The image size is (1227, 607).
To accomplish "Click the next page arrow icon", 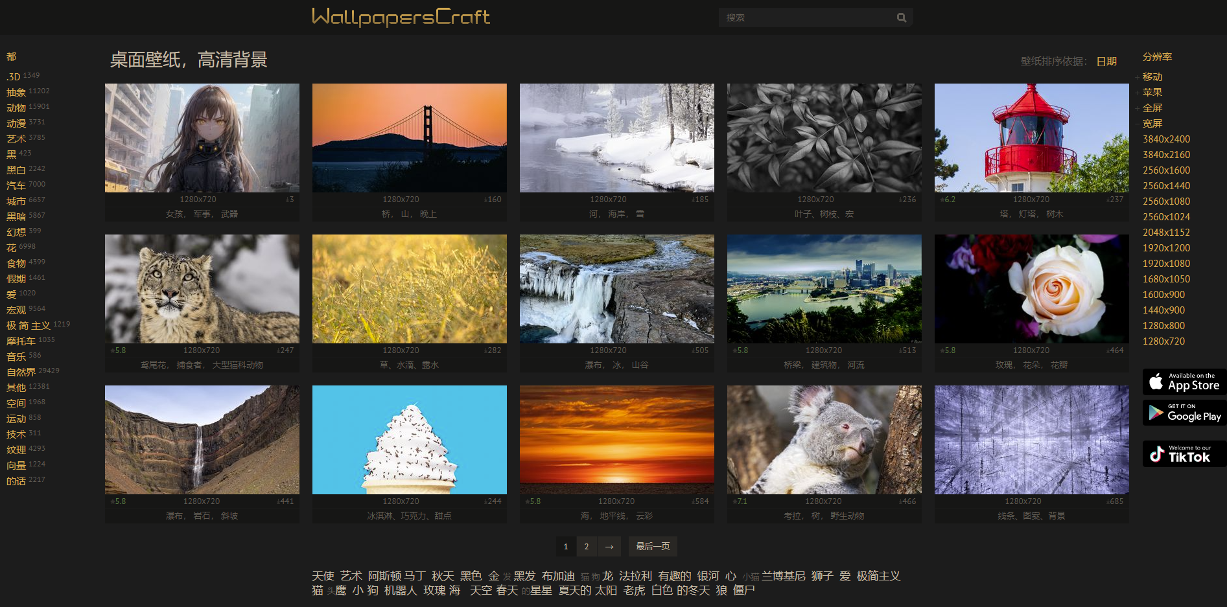I will [608, 546].
